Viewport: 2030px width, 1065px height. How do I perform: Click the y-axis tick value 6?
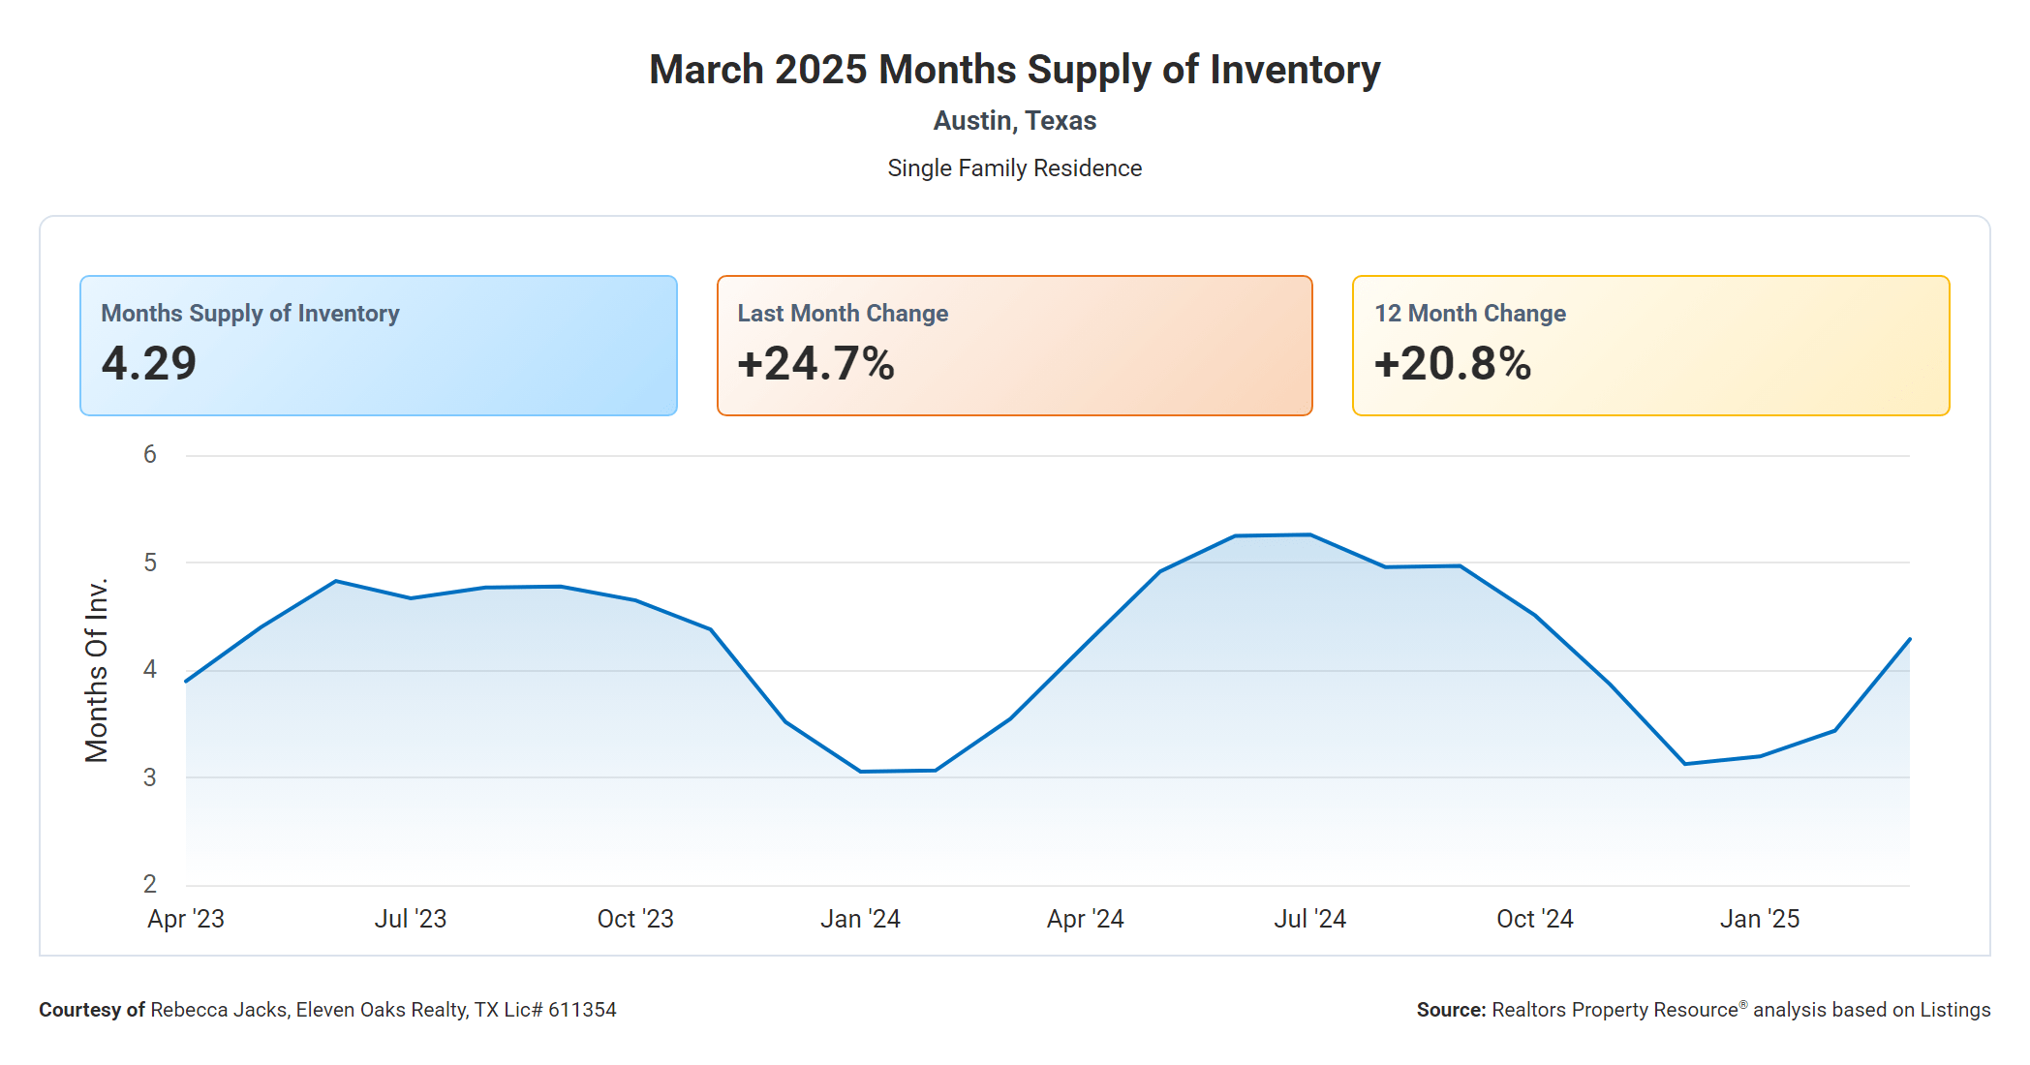click(x=150, y=455)
